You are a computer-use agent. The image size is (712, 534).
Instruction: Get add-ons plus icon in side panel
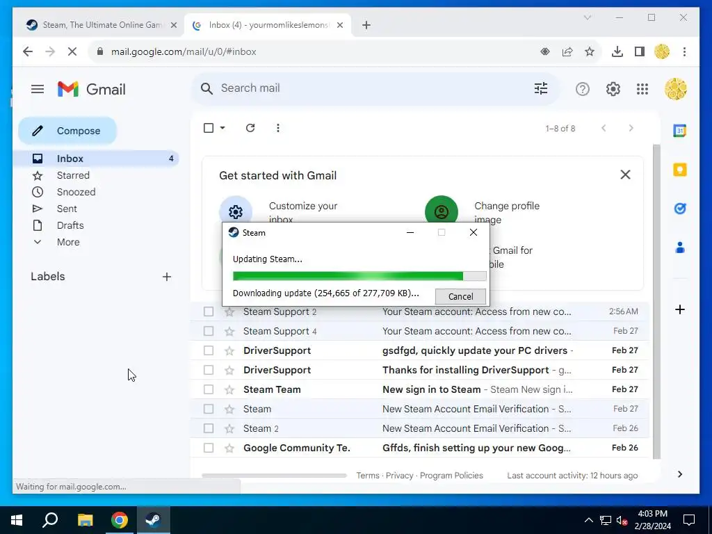click(x=680, y=309)
